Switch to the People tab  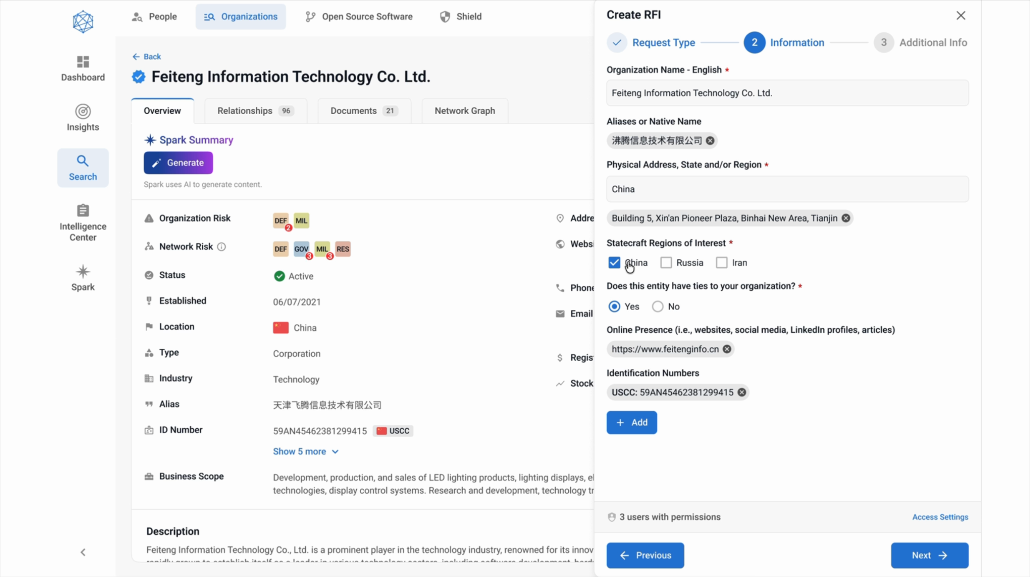[154, 16]
